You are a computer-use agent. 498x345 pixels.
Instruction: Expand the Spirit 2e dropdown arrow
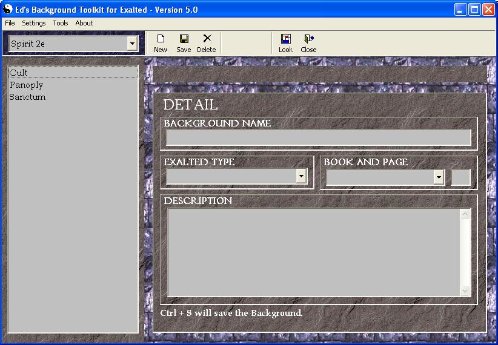(x=132, y=44)
